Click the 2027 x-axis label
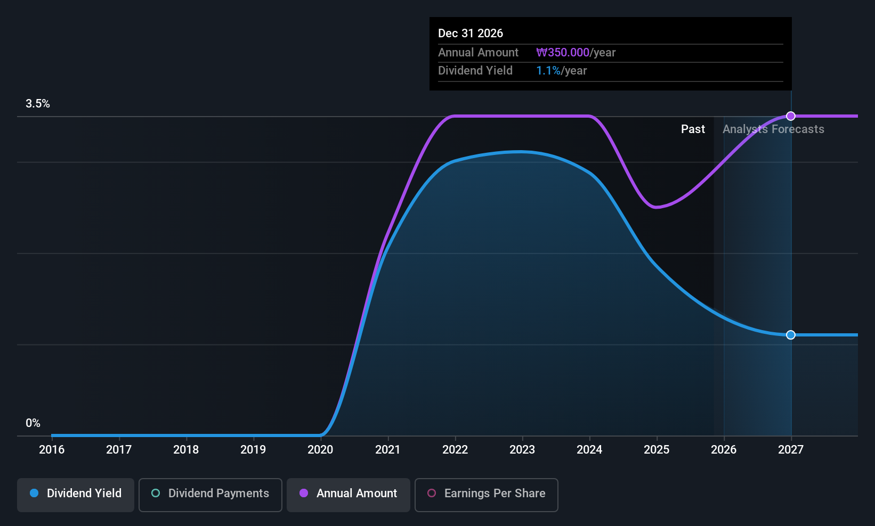875x526 pixels. click(x=791, y=450)
